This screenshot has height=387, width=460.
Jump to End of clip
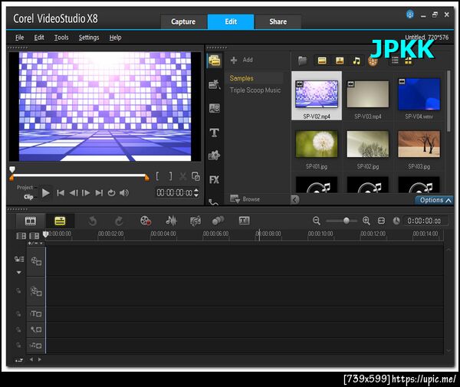click(99, 193)
